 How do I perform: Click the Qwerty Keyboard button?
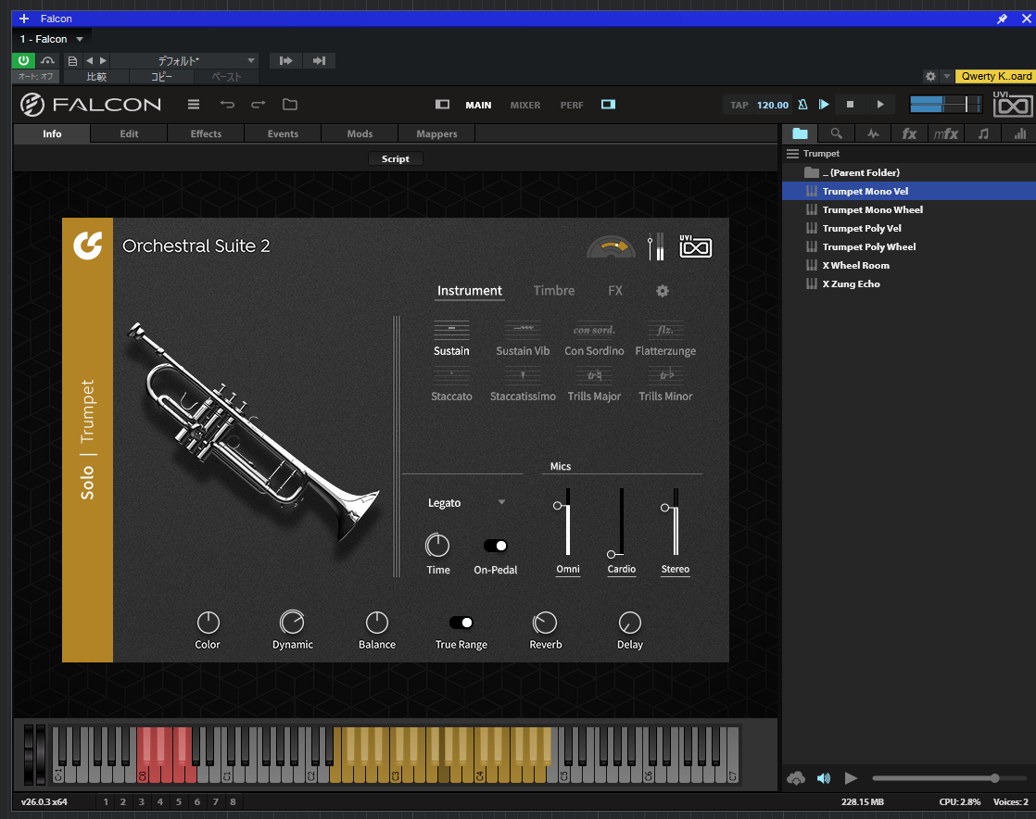[x=996, y=76]
